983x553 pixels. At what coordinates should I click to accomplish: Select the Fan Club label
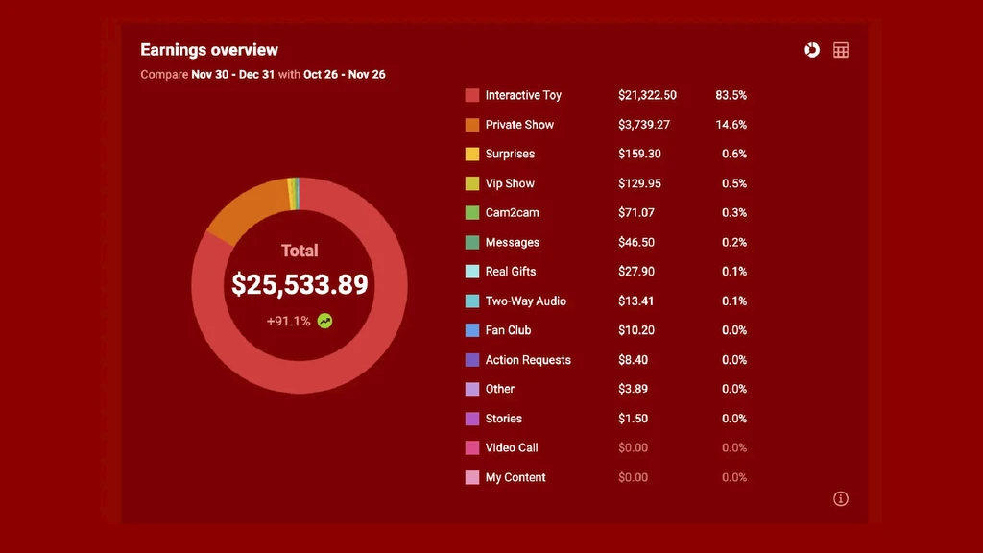[508, 330]
